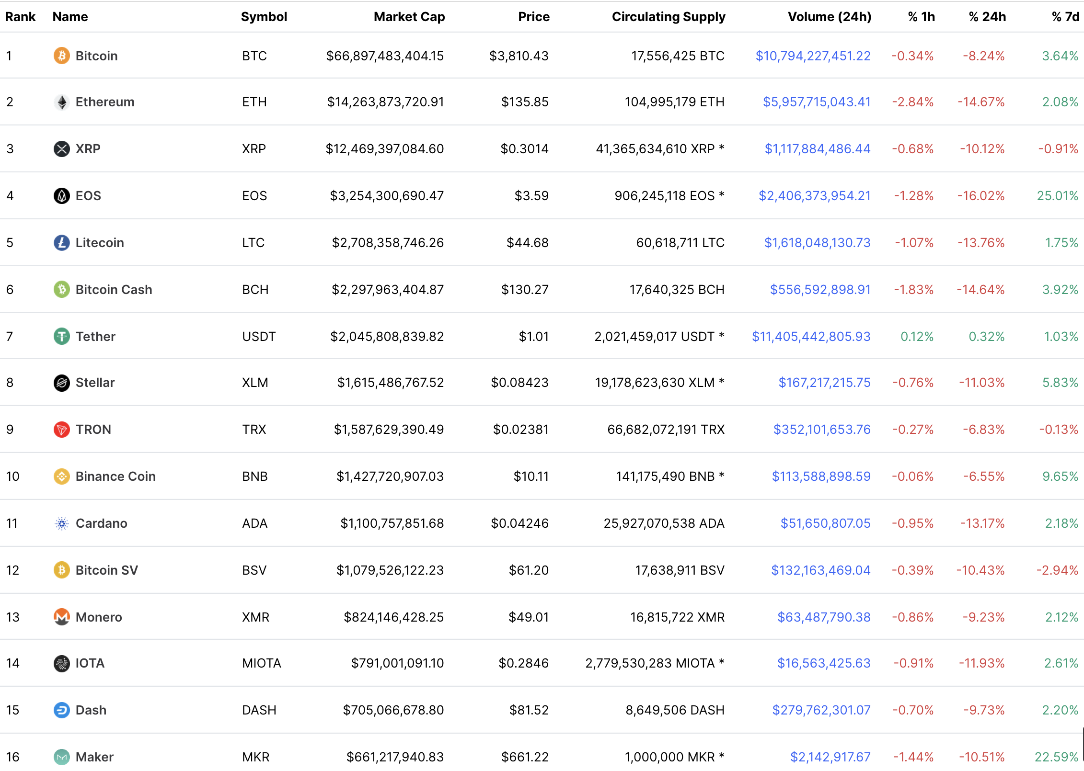This screenshot has width=1084, height=771.
Task: Click the Maker logo icon
Action: (x=61, y=757)
